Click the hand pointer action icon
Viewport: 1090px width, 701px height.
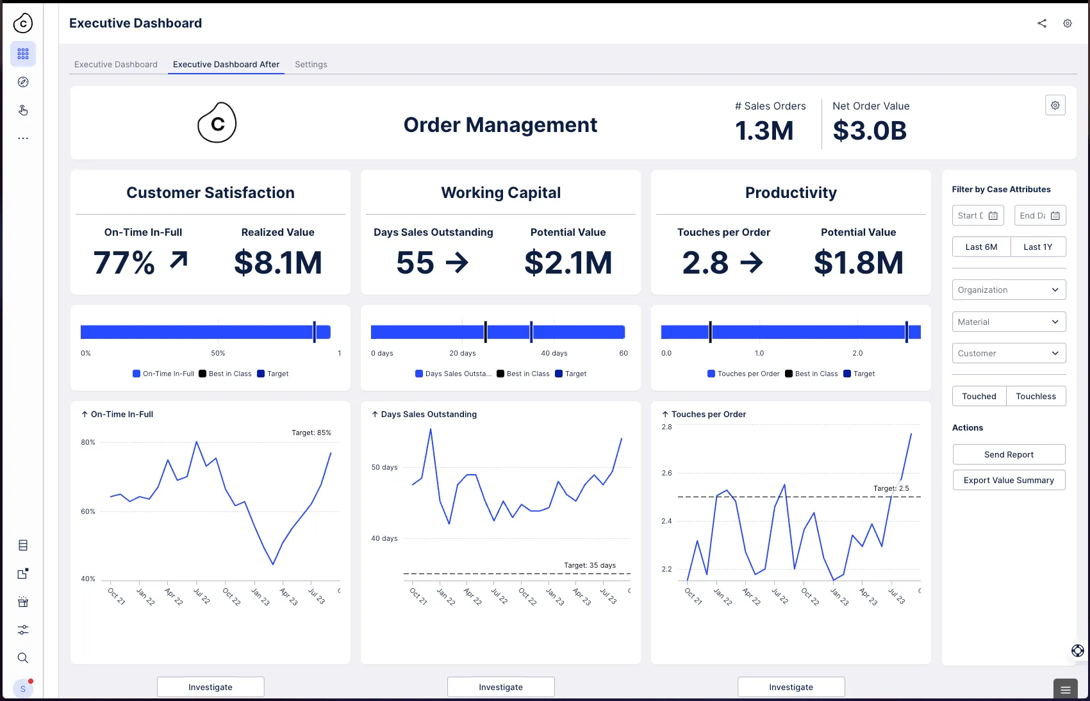tap(23, 110)
